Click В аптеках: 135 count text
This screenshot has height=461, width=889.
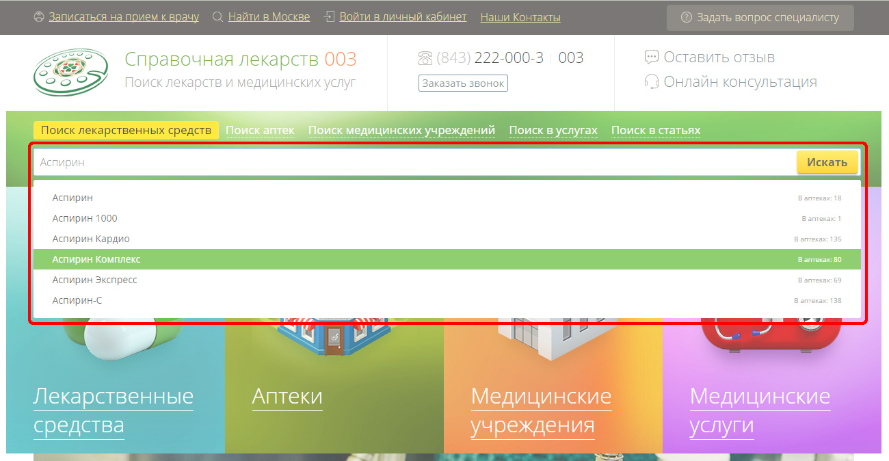pyautogui.click(x=818, y=239)
